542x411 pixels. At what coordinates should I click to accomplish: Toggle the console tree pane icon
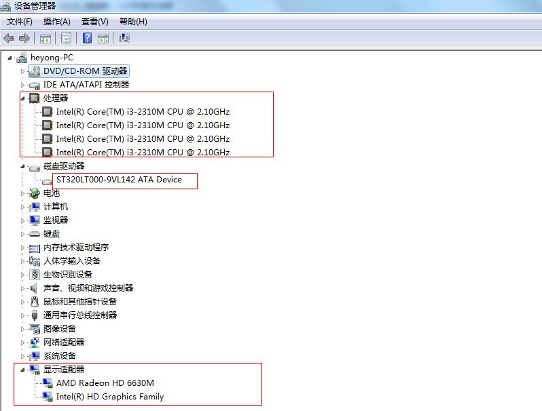46,38
